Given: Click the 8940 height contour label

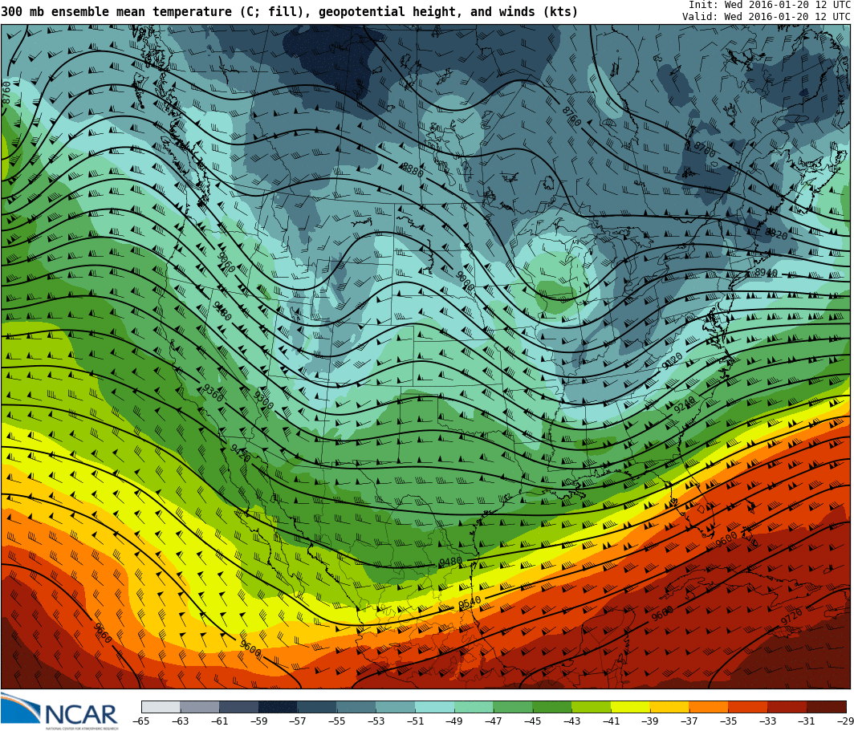Looking at the screenshot, I should pos(765,273).
